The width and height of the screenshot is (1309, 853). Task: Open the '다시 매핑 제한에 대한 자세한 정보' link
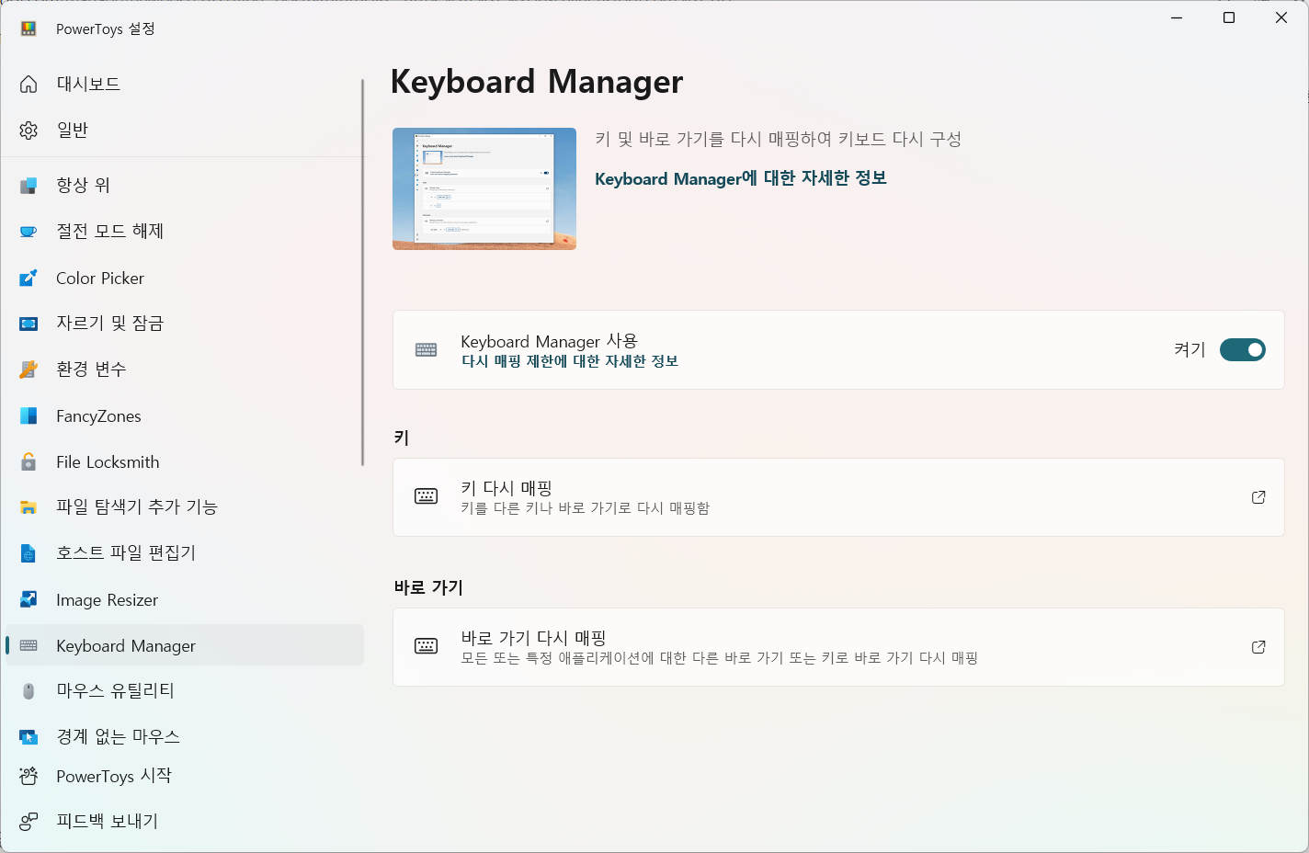[x=570, y=361]
